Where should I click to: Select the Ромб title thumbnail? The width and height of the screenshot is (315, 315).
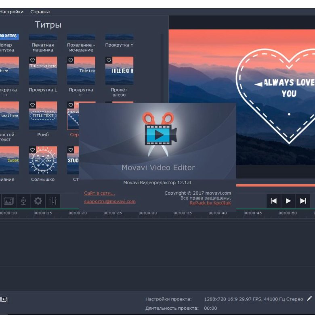tap(43, 115)
